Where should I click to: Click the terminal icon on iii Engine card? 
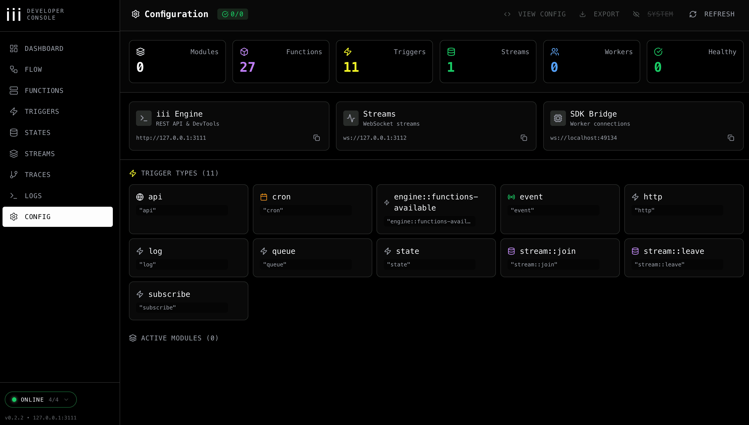pyautogui.click(x=143, y=118)
